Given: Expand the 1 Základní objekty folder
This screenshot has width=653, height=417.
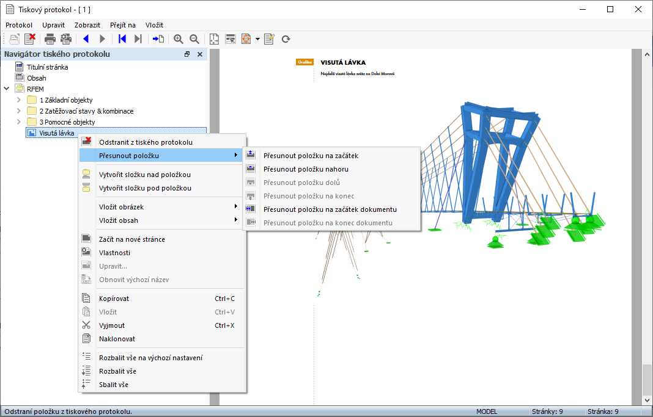Looking at the screenshot, I should tap(18, 100).
